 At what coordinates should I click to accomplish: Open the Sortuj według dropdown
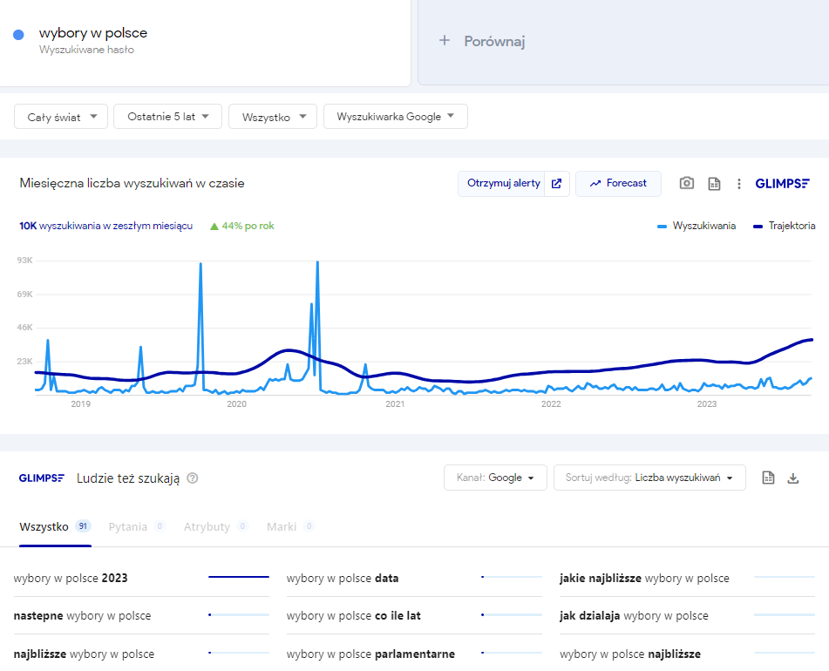tap(649, 478)
